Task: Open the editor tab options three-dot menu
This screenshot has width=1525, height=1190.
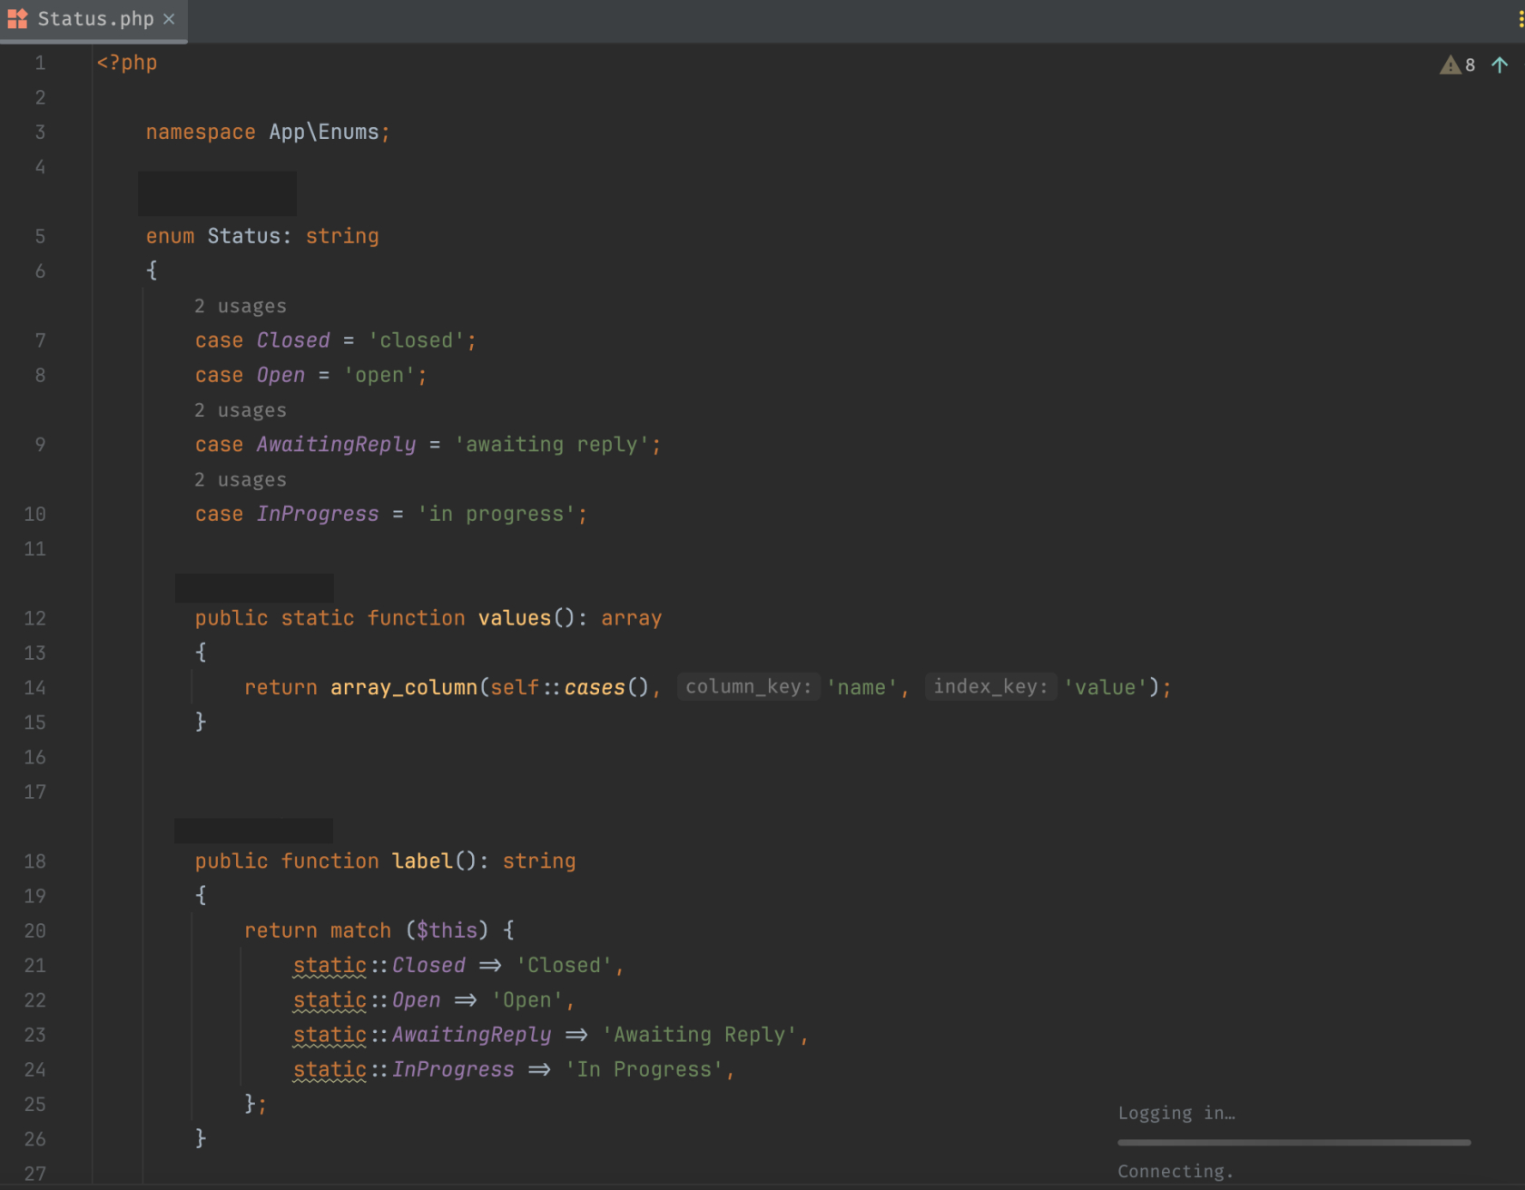Action: pyautogui.click(x=1520, y=19)
